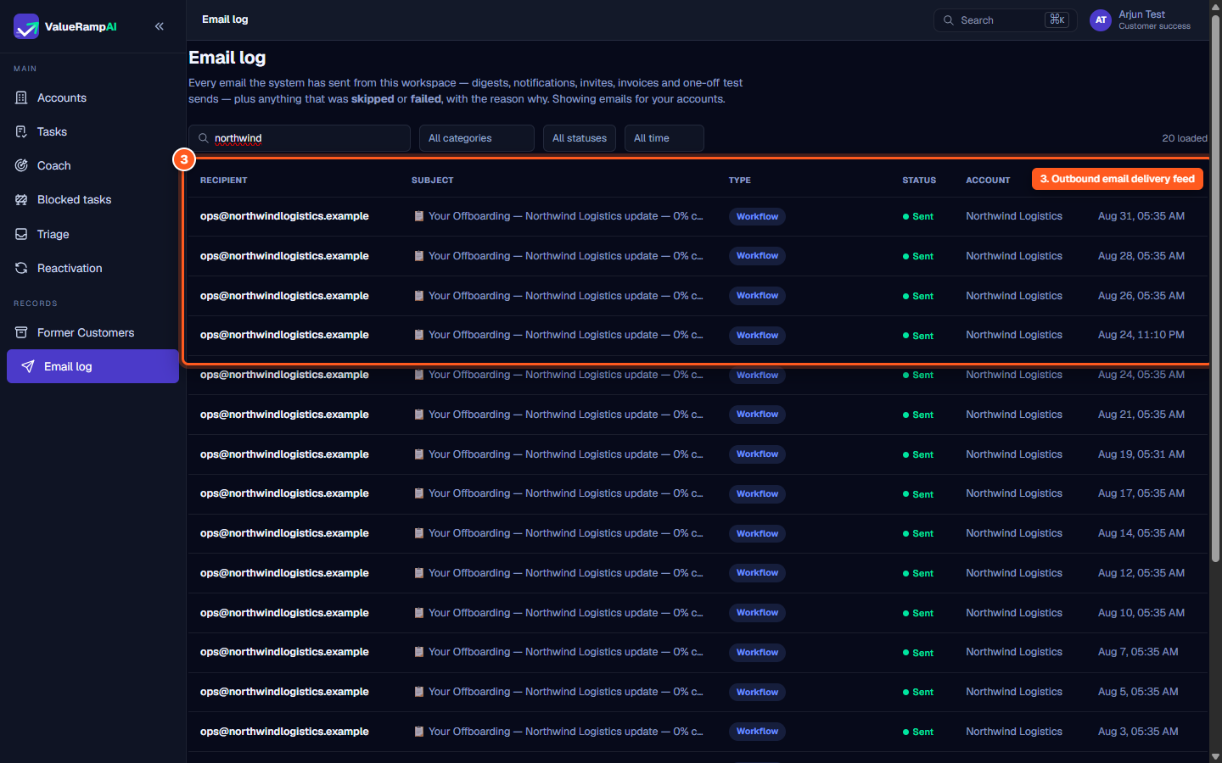Screen dimensions: 1222x763
Task: Click Northwind Logistics account in Aug 12 row
Action: (x=1014, y=573)
